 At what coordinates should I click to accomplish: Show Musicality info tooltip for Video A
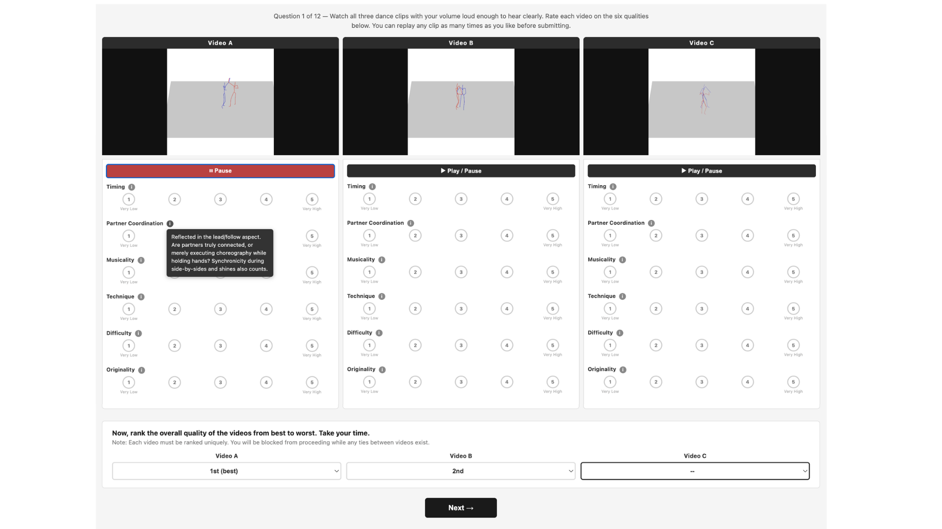[141, 261]
